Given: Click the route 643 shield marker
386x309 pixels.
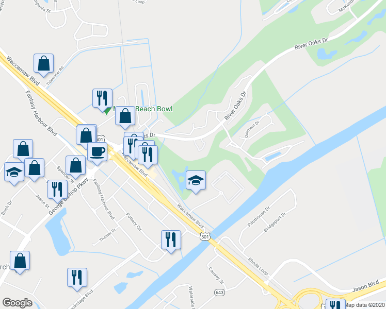Looking at the screenshot, I should pos(219,293).
